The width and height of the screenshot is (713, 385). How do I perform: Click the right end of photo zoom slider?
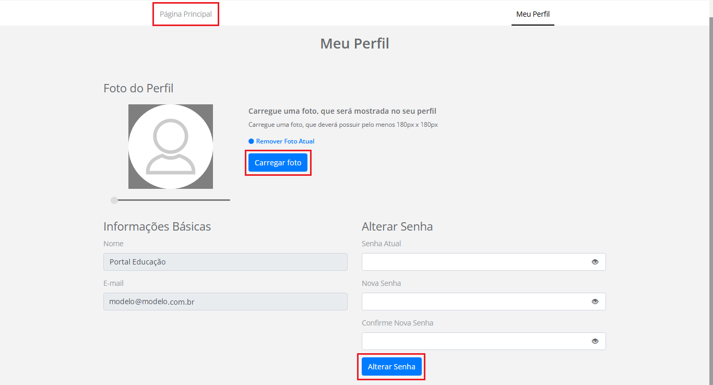coord(229,200)
